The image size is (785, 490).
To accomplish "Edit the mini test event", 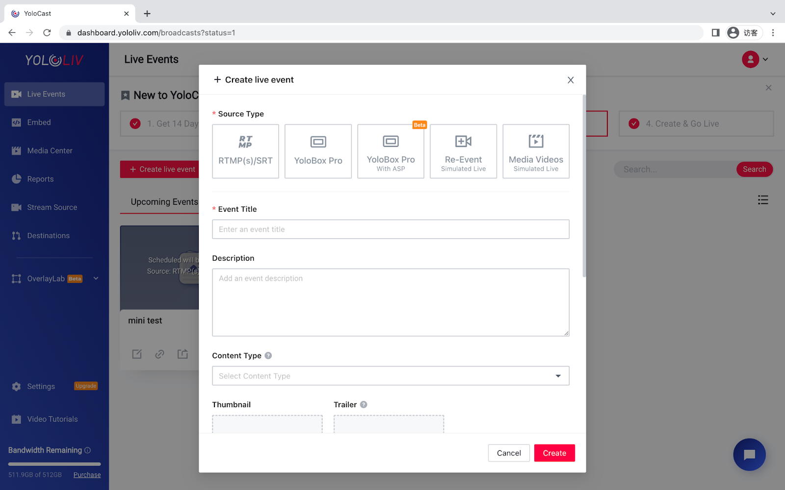I will click(137, 354).
